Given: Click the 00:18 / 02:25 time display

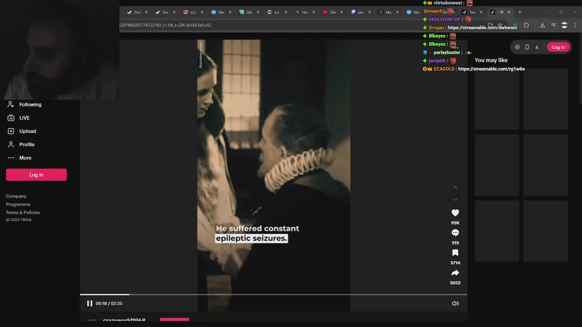Looking at the screenshot, I should point(109,303).
